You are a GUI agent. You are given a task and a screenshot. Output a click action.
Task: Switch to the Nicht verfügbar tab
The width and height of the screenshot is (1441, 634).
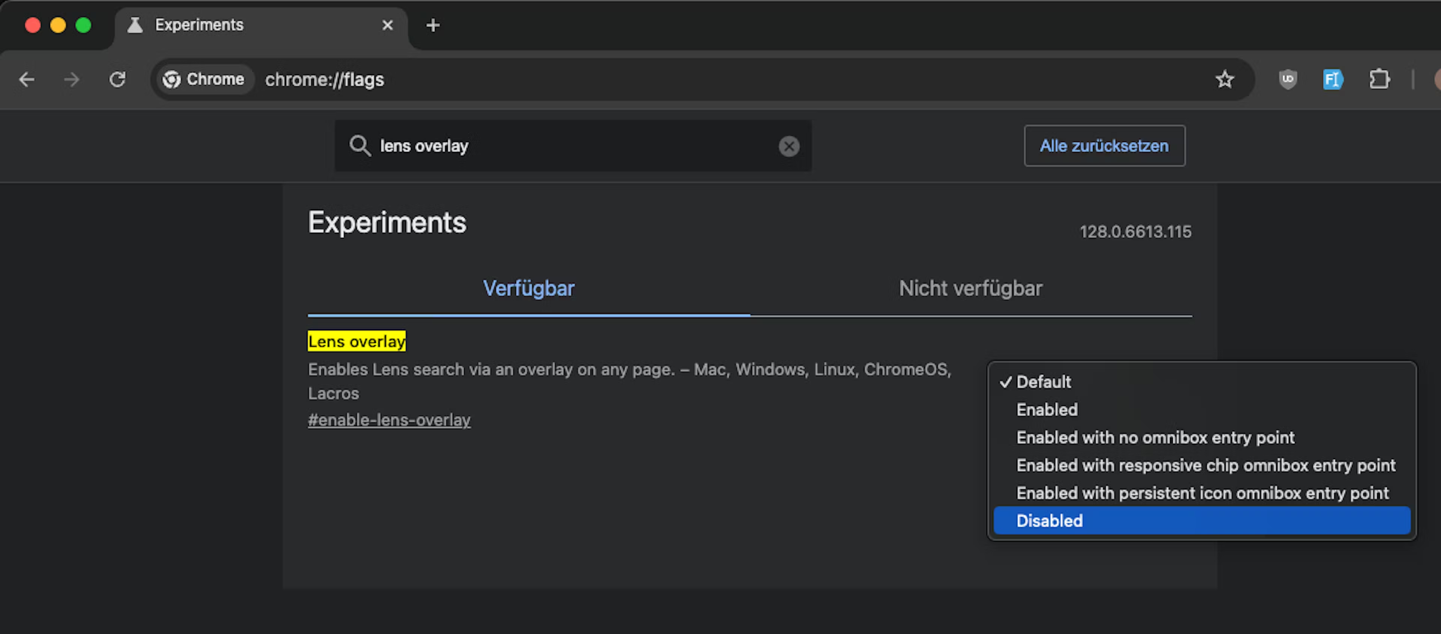pos(970,289)
